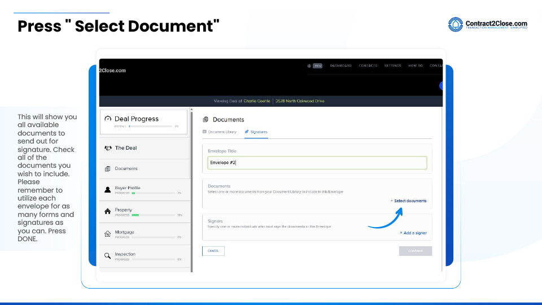Open the language selector dropdown in header

coord(318,66)
